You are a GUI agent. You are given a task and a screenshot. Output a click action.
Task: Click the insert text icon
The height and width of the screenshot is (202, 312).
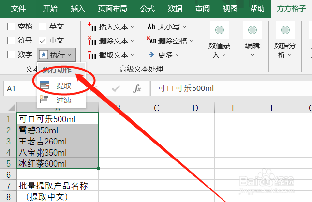click(92, 27)
